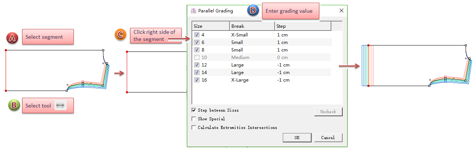Select the 1 cm step value for size 8

pyautogui.click(x=282, y=50)
